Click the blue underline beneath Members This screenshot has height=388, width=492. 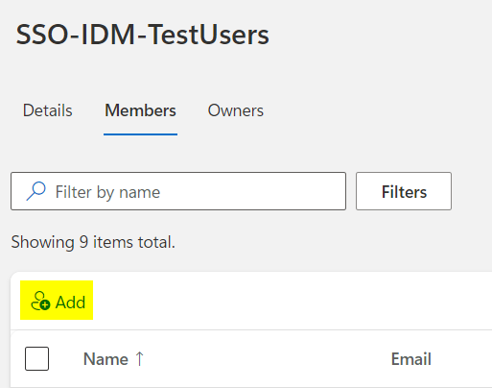[140, 134]
